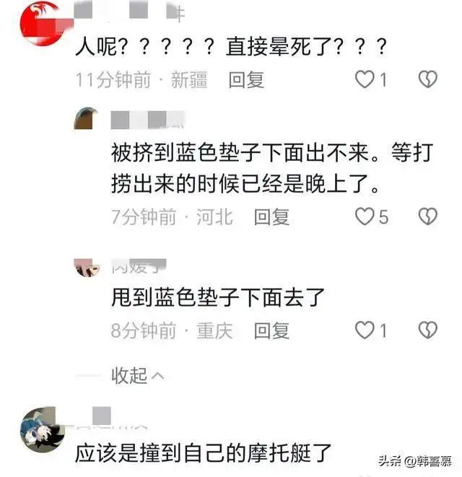
Task: Select the comment text 人呢？直接晕死了
Action: 231,46
